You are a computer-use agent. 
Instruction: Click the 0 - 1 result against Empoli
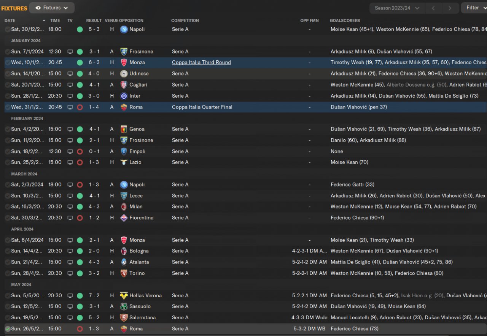tap(94, 151)
